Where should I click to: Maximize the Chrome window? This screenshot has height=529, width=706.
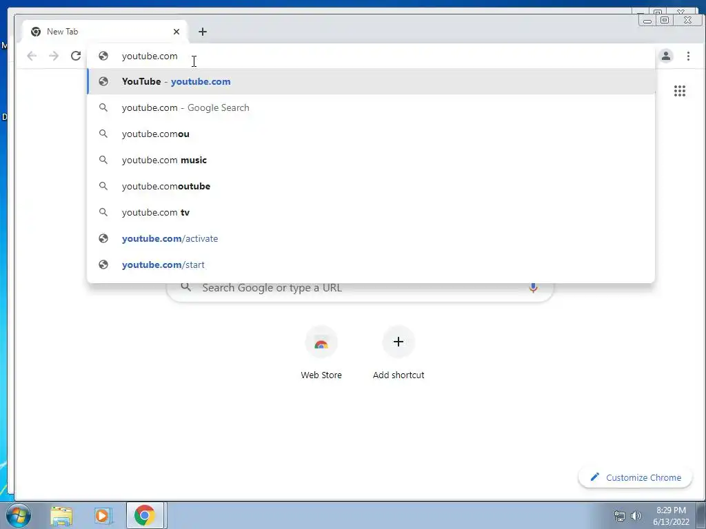pyautogui.click(x=664, y=20)
